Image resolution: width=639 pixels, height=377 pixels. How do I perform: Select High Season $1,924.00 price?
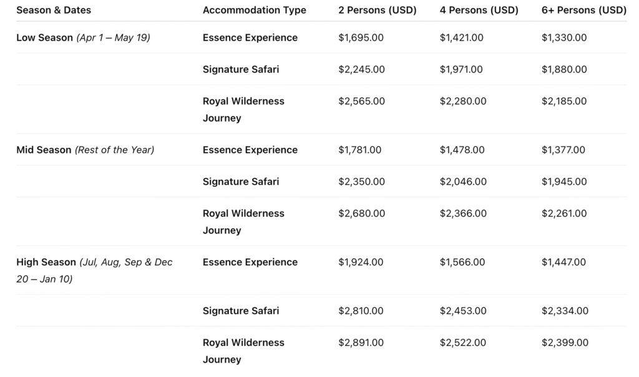[x=361, y=262]
